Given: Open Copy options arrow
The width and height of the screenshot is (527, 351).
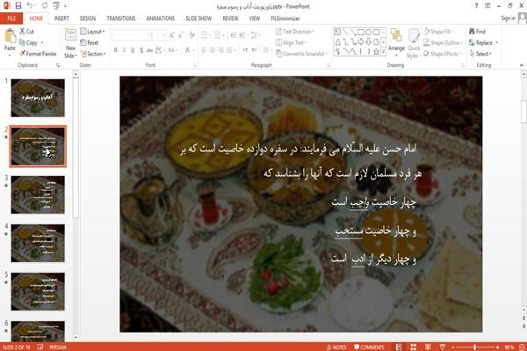Looking at the screenshot, I should [x=42, y=43].
